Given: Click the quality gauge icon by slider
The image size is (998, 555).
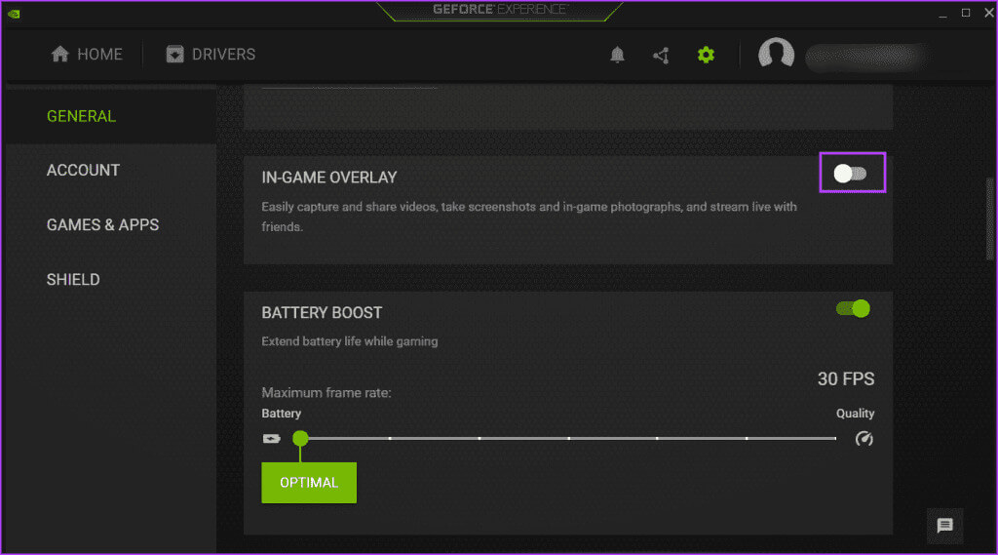Looking at the screenshot, I should [x=864, y=438].
